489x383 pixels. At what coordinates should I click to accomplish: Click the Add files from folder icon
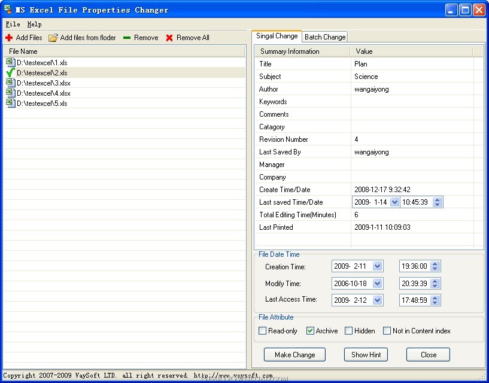(53, 38)
